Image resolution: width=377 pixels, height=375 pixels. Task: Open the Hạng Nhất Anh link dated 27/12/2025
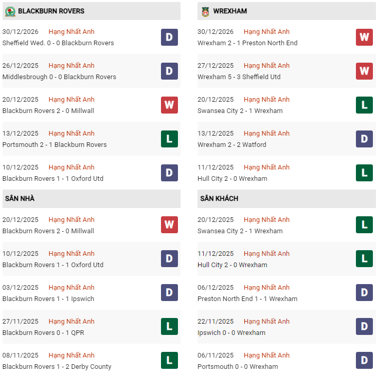pyautogui.click(x=266, y=66)
